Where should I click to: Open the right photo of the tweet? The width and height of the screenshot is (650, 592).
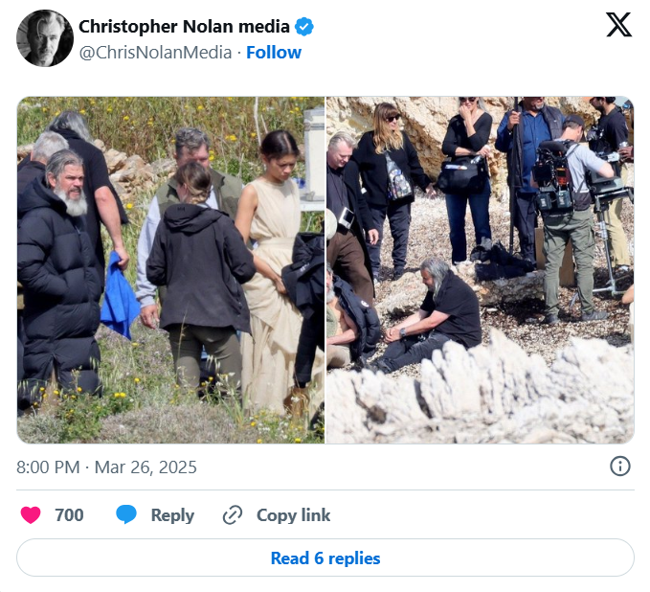point(480,269)
